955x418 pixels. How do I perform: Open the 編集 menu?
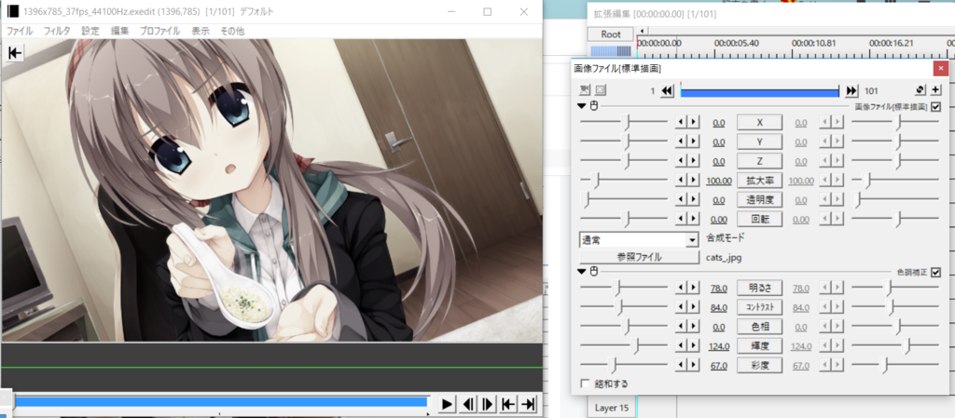119,31
